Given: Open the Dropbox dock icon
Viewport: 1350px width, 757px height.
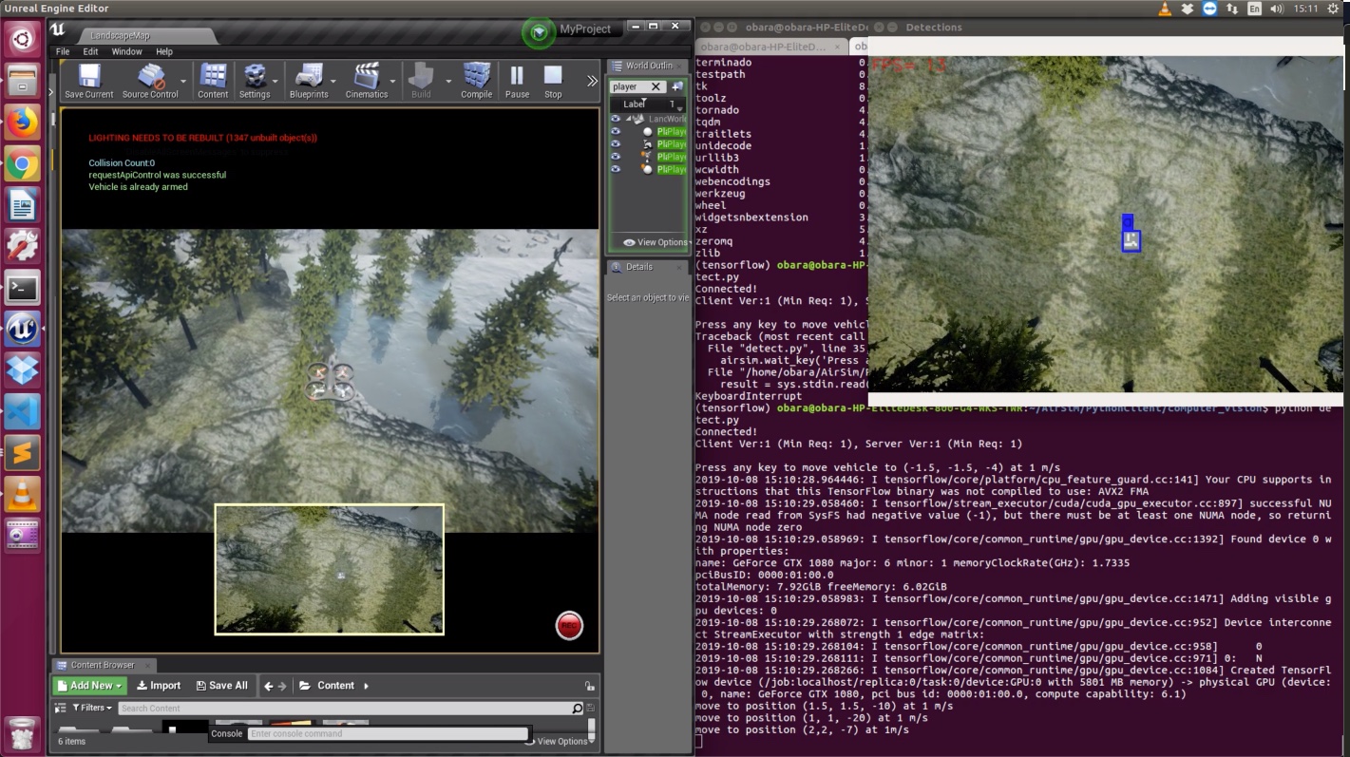Looking at the screenshot, I should point(23,369).
